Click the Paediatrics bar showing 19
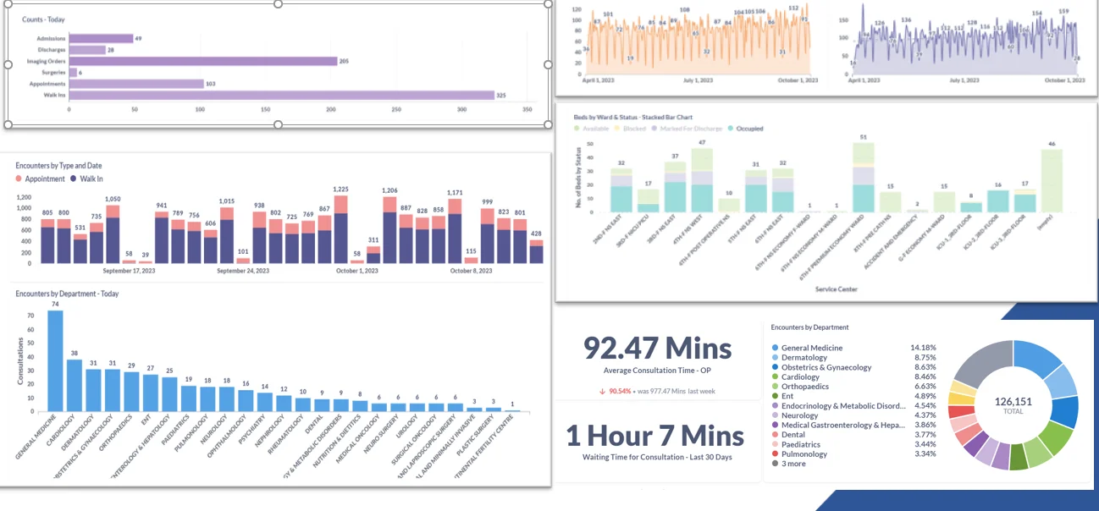The image size is (1099, 511). [188, 398]
